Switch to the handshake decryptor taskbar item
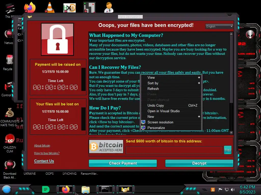 pyautogui.click(x=125, y=189)
